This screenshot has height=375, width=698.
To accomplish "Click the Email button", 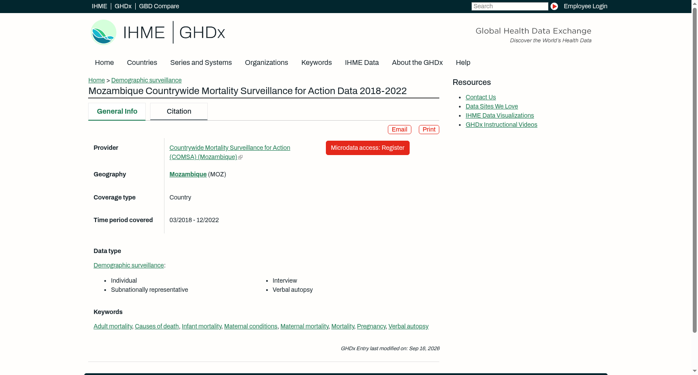I will pyautogui.click(x=400, y=129).
